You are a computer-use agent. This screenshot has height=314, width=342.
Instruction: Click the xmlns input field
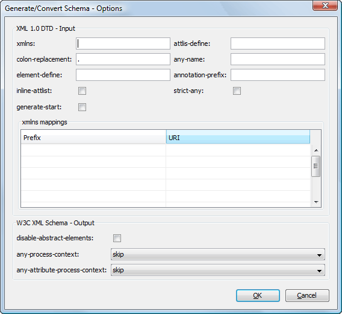123,43
